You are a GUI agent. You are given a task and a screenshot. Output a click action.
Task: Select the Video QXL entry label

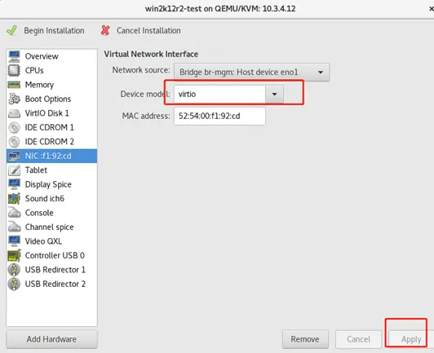pos(43,241)
